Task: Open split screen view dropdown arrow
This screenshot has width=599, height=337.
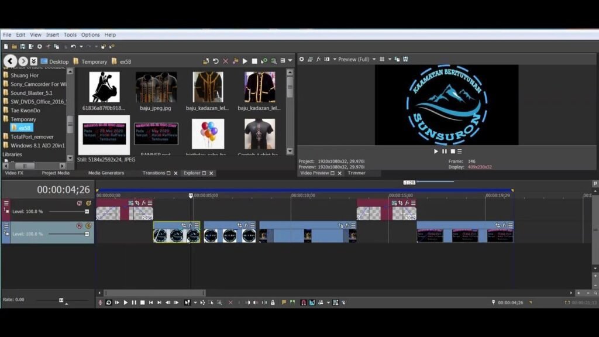Action: pos(335,59)
